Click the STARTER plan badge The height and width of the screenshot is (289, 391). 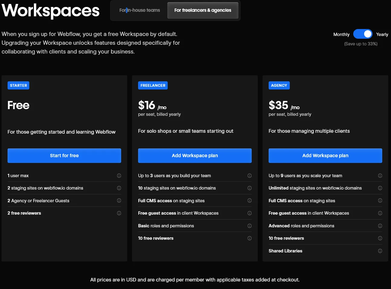tap(18, 86)
